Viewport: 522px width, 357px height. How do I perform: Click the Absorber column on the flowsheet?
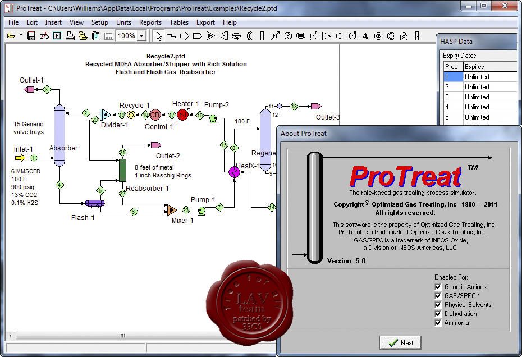coord(59,135)
